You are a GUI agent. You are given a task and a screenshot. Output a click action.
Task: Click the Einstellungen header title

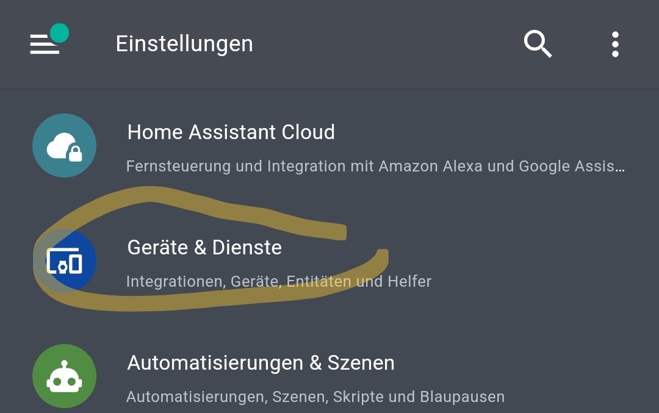[x=184, y=44]
